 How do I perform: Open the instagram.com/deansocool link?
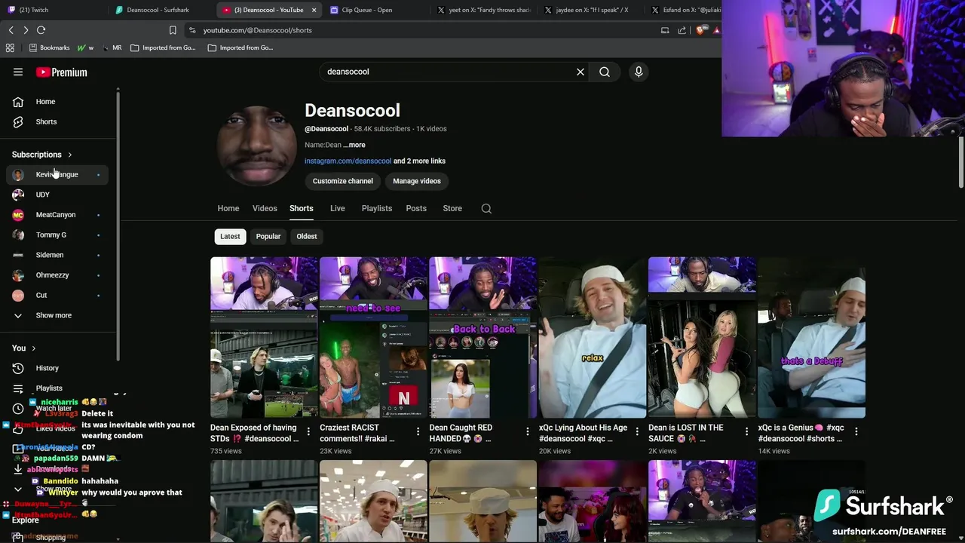pos(348,161)
